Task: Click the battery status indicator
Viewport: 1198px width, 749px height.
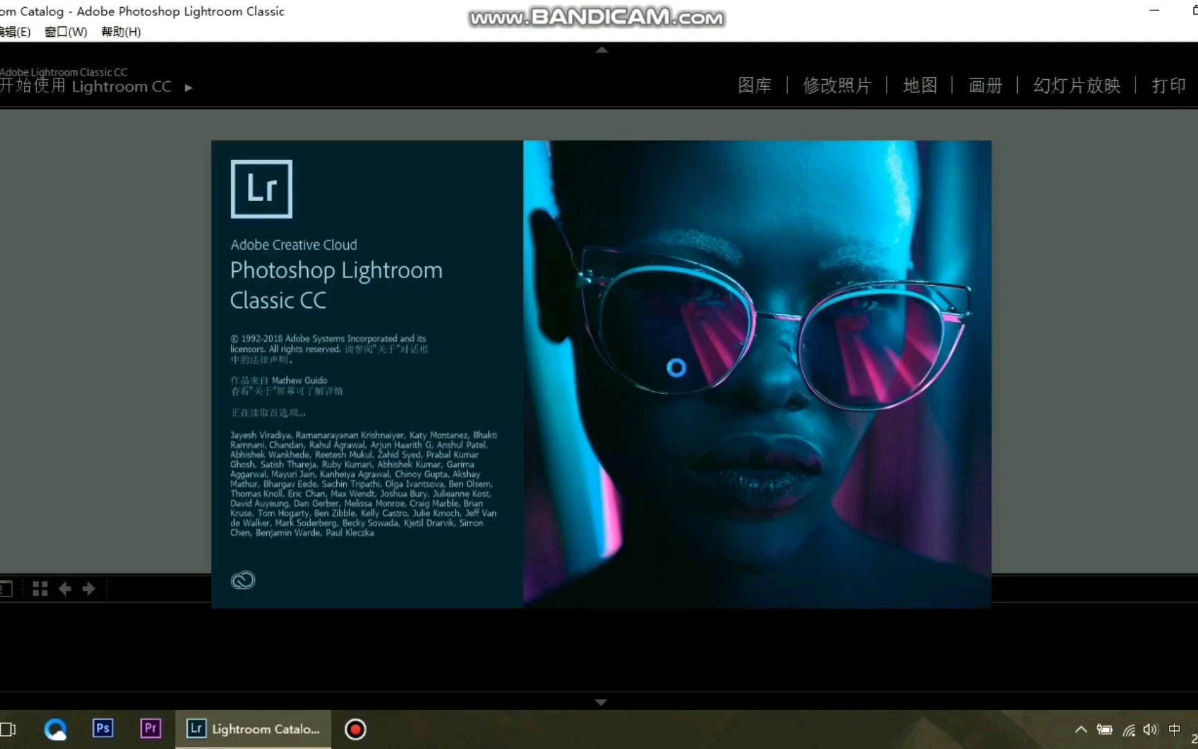Action: coord(1104,730)
